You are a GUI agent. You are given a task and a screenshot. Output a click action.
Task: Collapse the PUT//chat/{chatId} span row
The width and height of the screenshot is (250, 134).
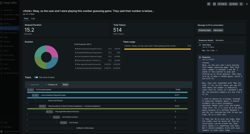(30, 90)
